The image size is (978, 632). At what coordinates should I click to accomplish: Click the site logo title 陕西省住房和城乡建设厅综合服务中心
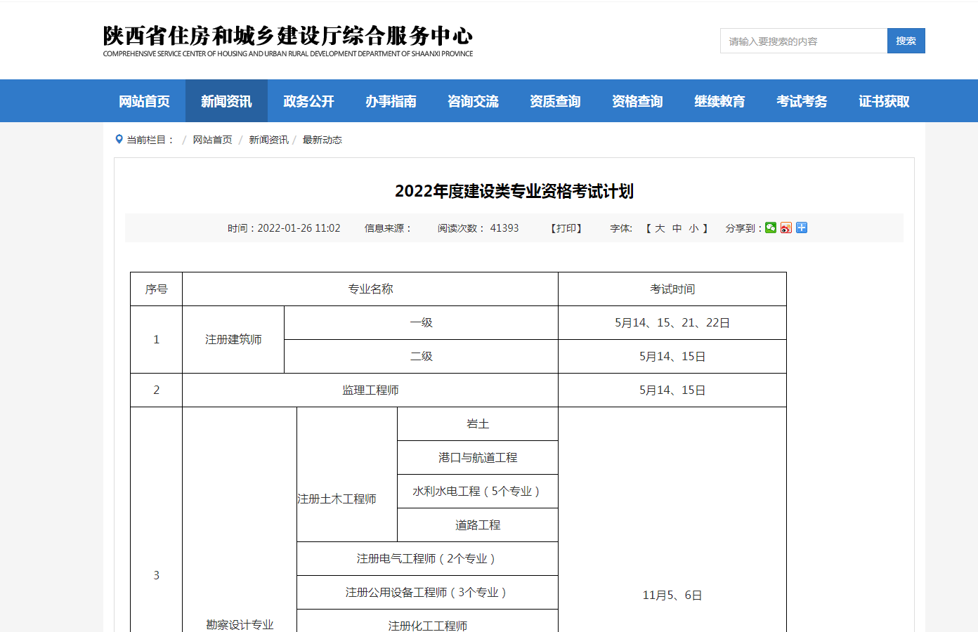(x=288, y=35)
